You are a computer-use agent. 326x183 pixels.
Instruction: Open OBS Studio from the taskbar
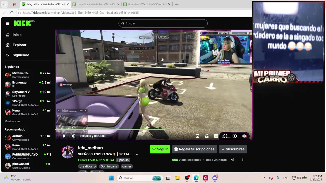[187, 178]
